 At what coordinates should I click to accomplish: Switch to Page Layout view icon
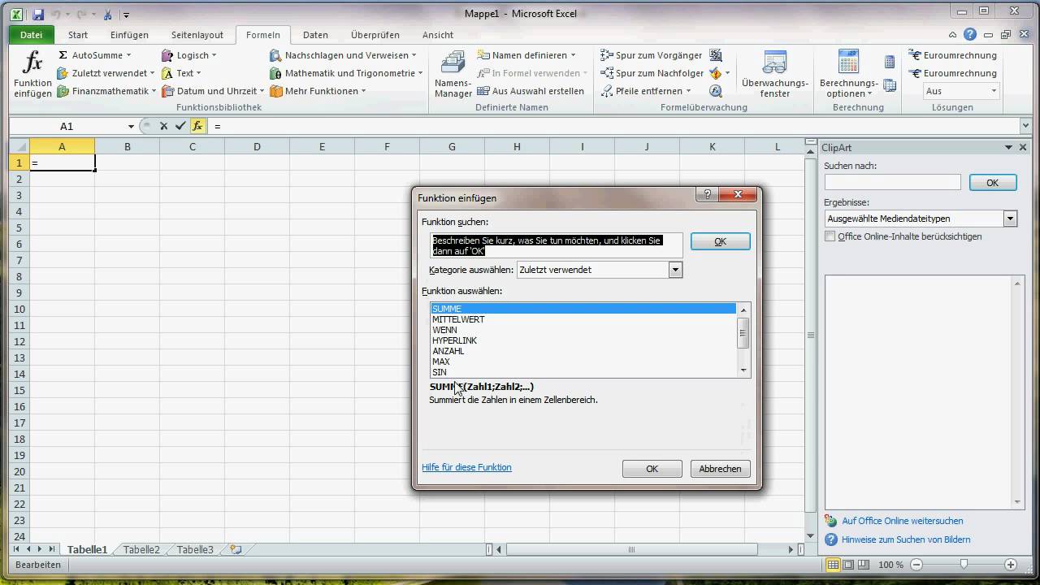(x=848, y=565)
